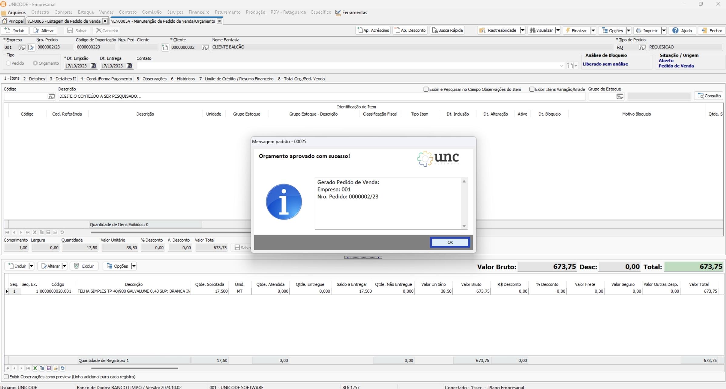Toggle Exibir Observações como preview checkbox

click(6, 377)
